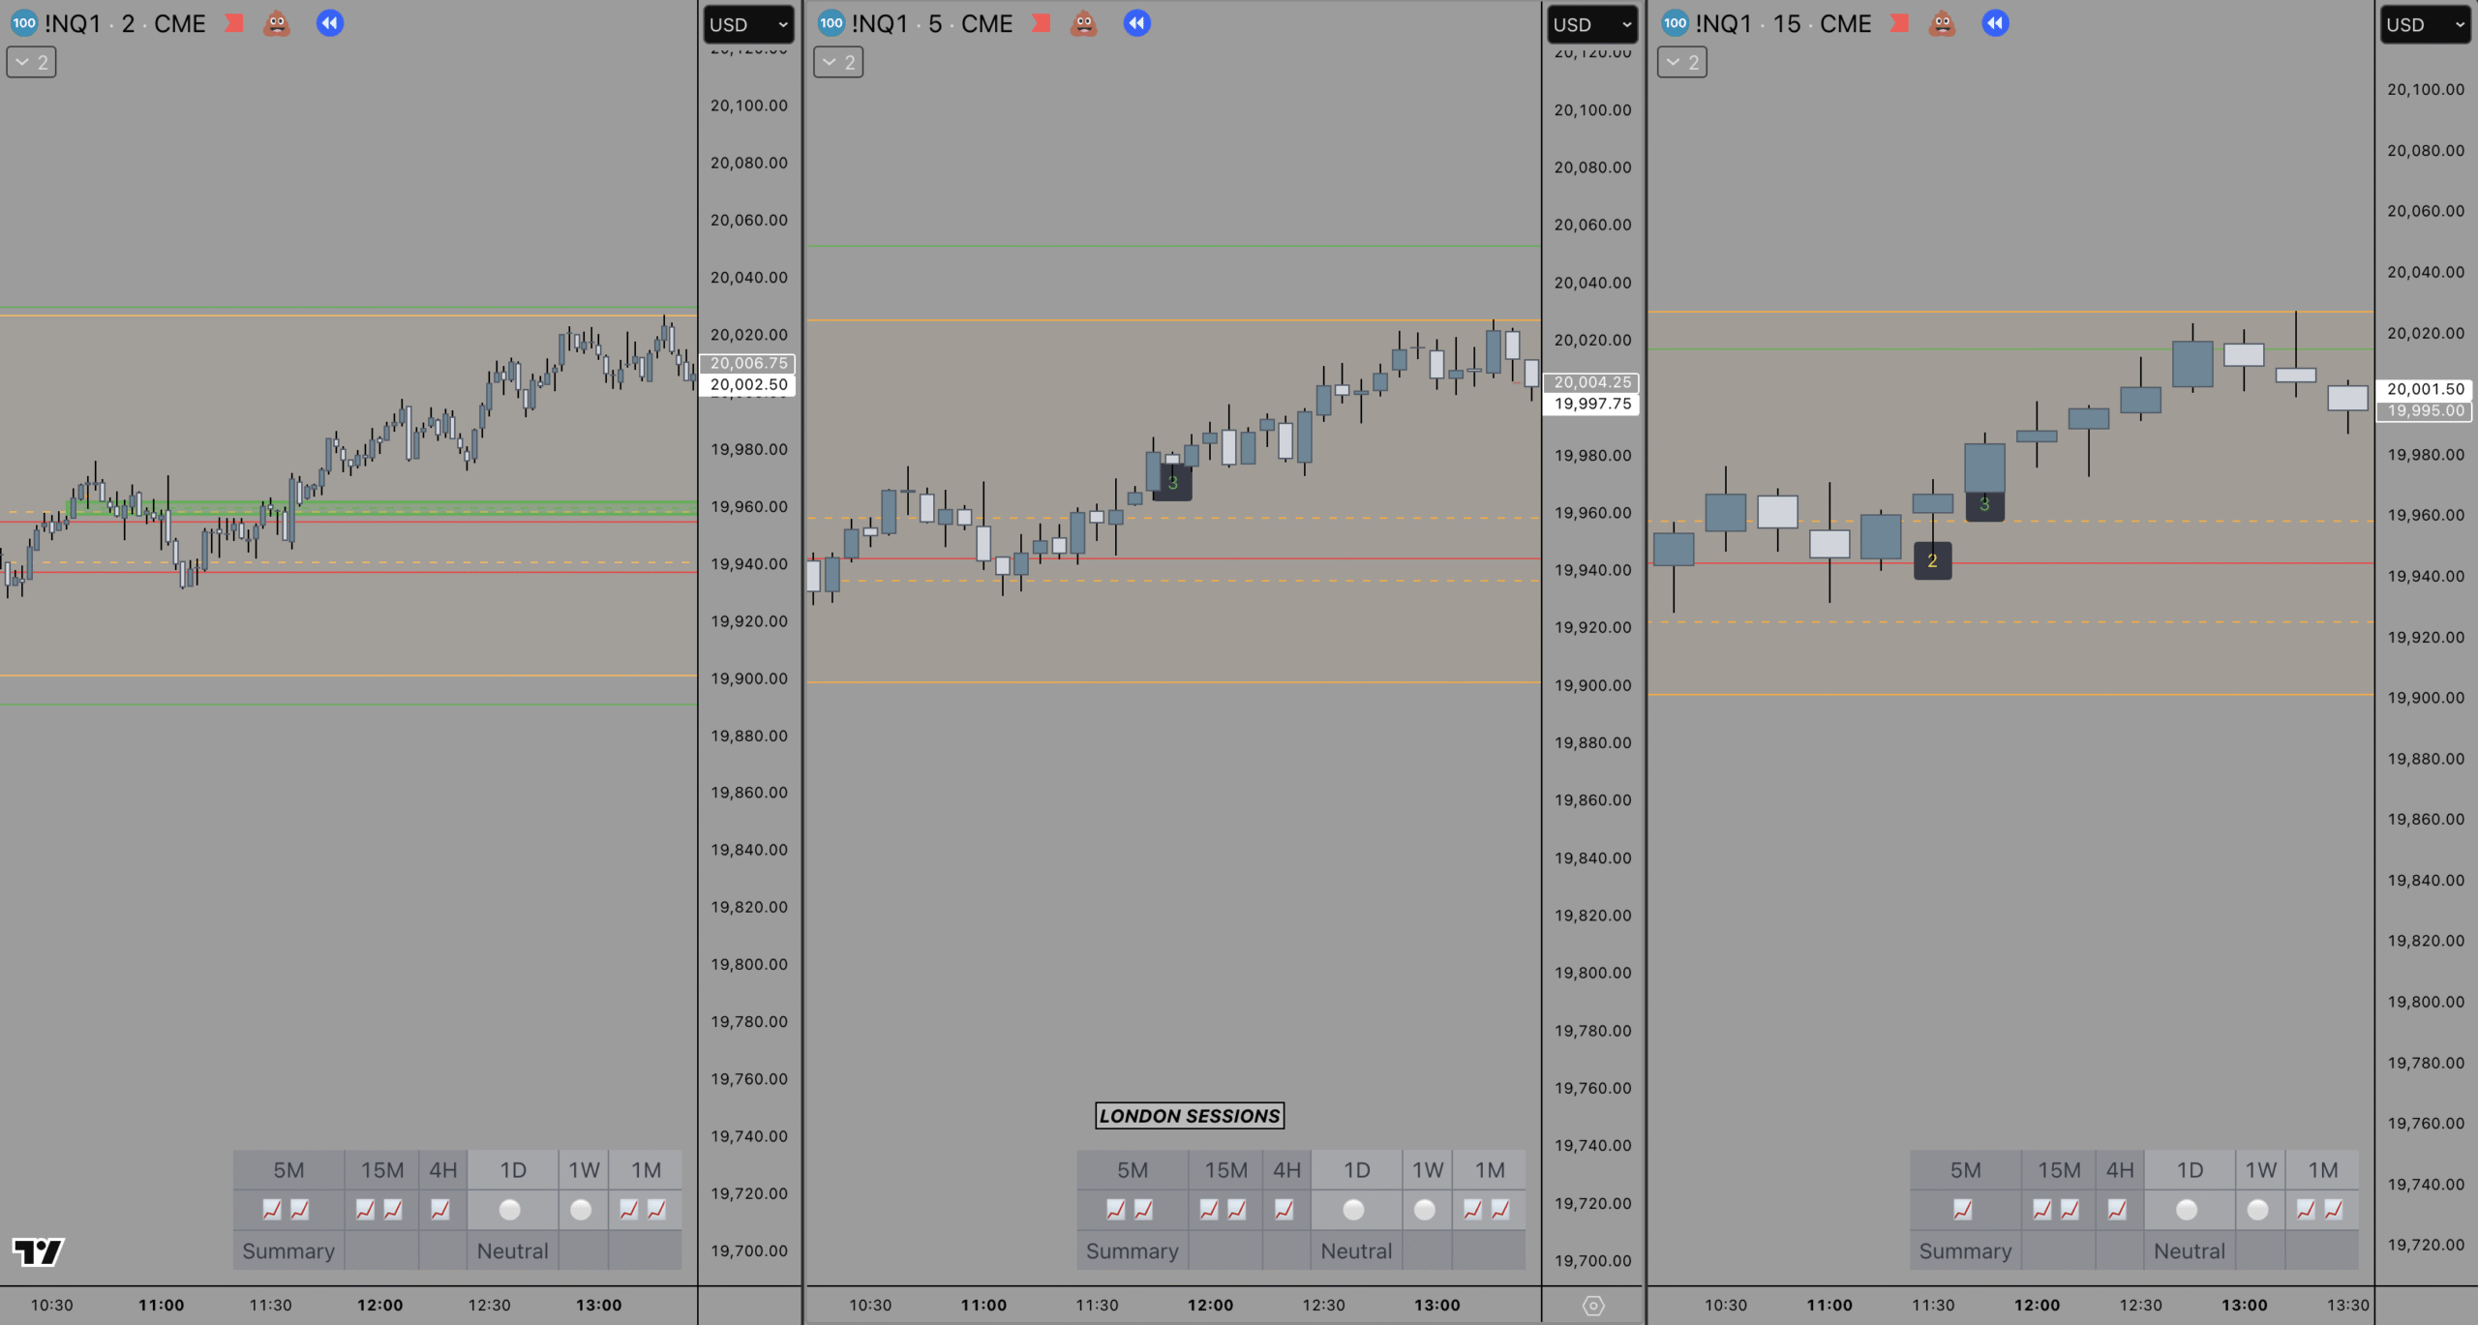Open the USD currency dropdown on the 2-minute chart
This screenshot has height=1325, width=2478.
(x=748, y=25)
